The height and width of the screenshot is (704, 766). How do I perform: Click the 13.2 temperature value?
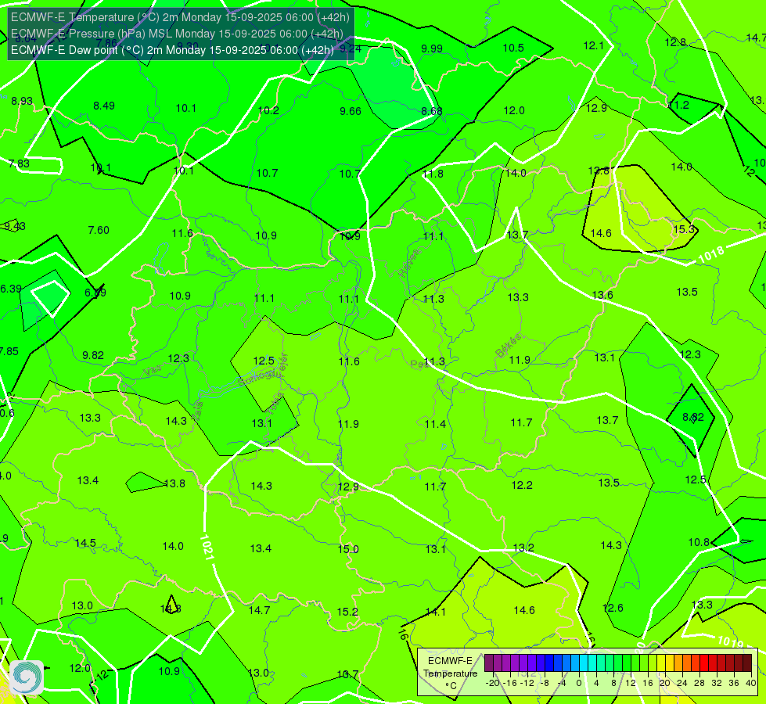tap(523, 548)
